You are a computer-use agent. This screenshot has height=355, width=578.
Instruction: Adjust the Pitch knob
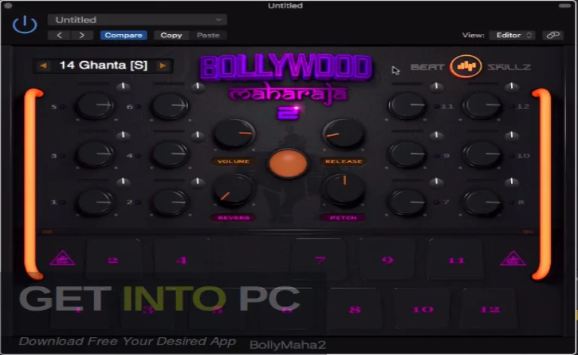pyautogui.click(x=344, y=190)
